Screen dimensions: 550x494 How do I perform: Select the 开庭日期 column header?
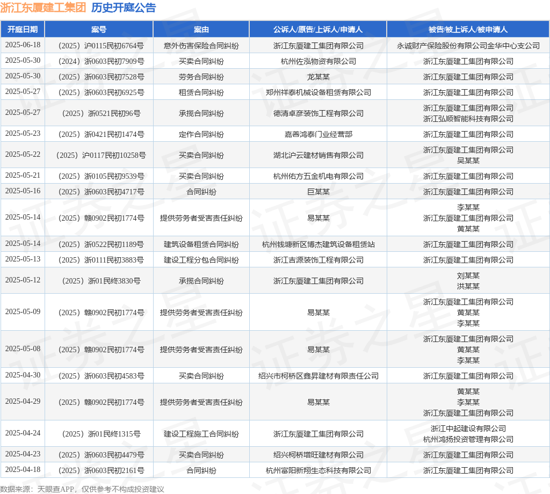[x=23, y=30]
